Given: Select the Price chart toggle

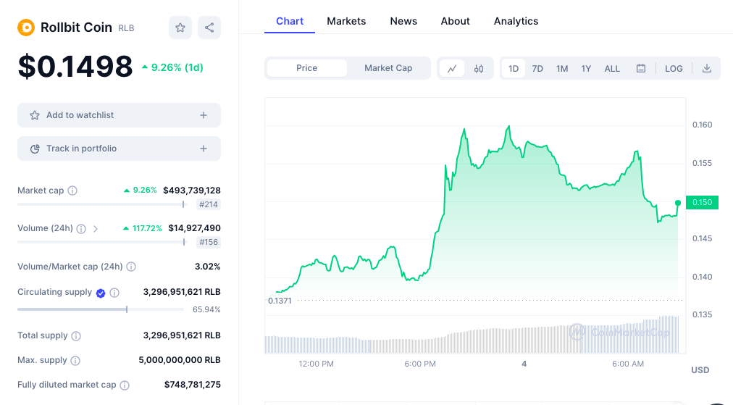Looking at the screenshot, I should (x=306, y=68).
